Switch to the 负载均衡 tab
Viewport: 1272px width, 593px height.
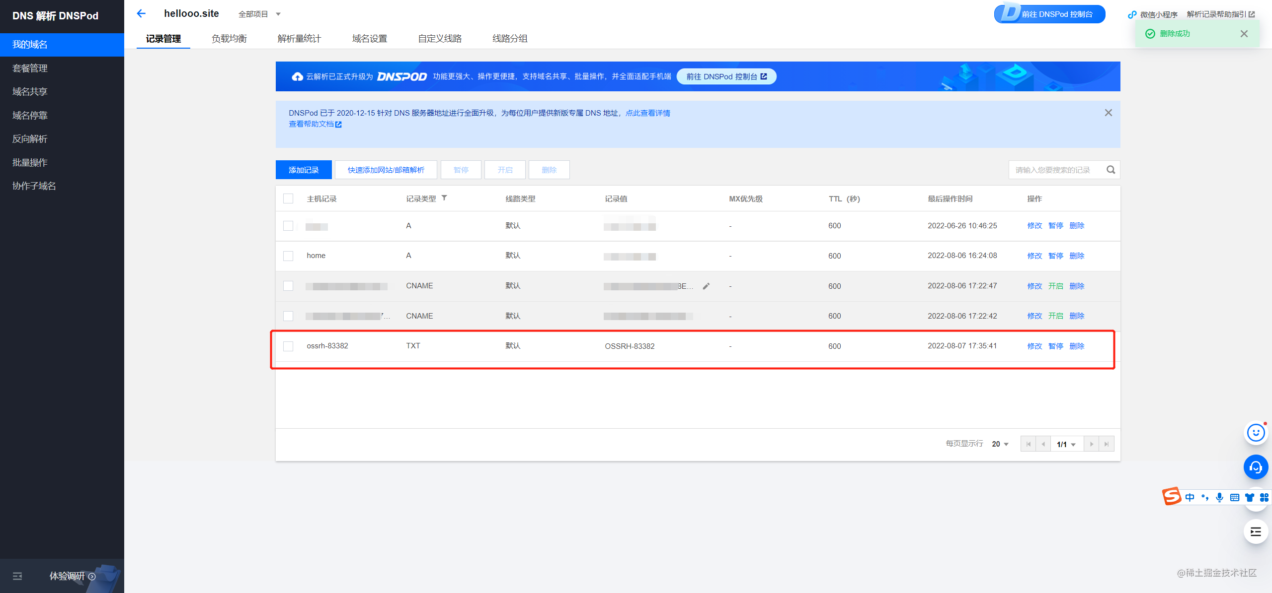[229, 39]
